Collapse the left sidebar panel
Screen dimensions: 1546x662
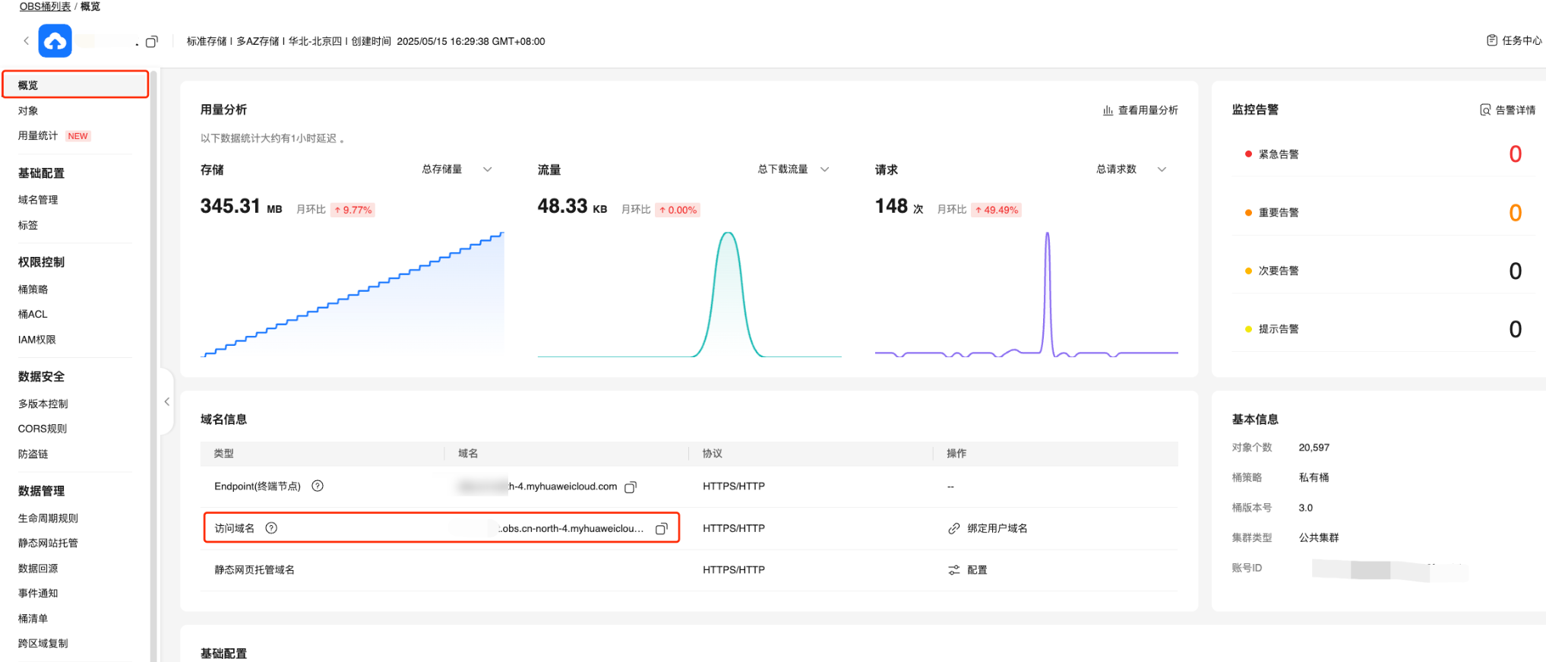pos(167,402)
